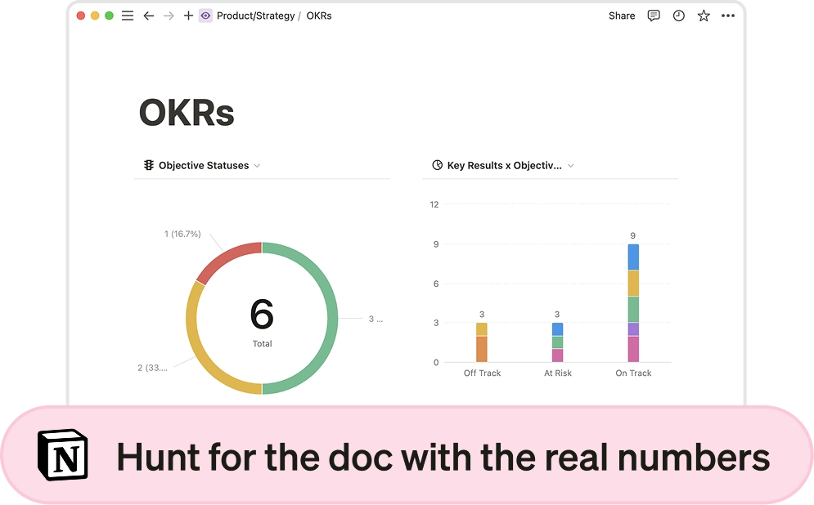Click the 1 (16.7%) donut label
814x505 pixels.
click(182, 234)
